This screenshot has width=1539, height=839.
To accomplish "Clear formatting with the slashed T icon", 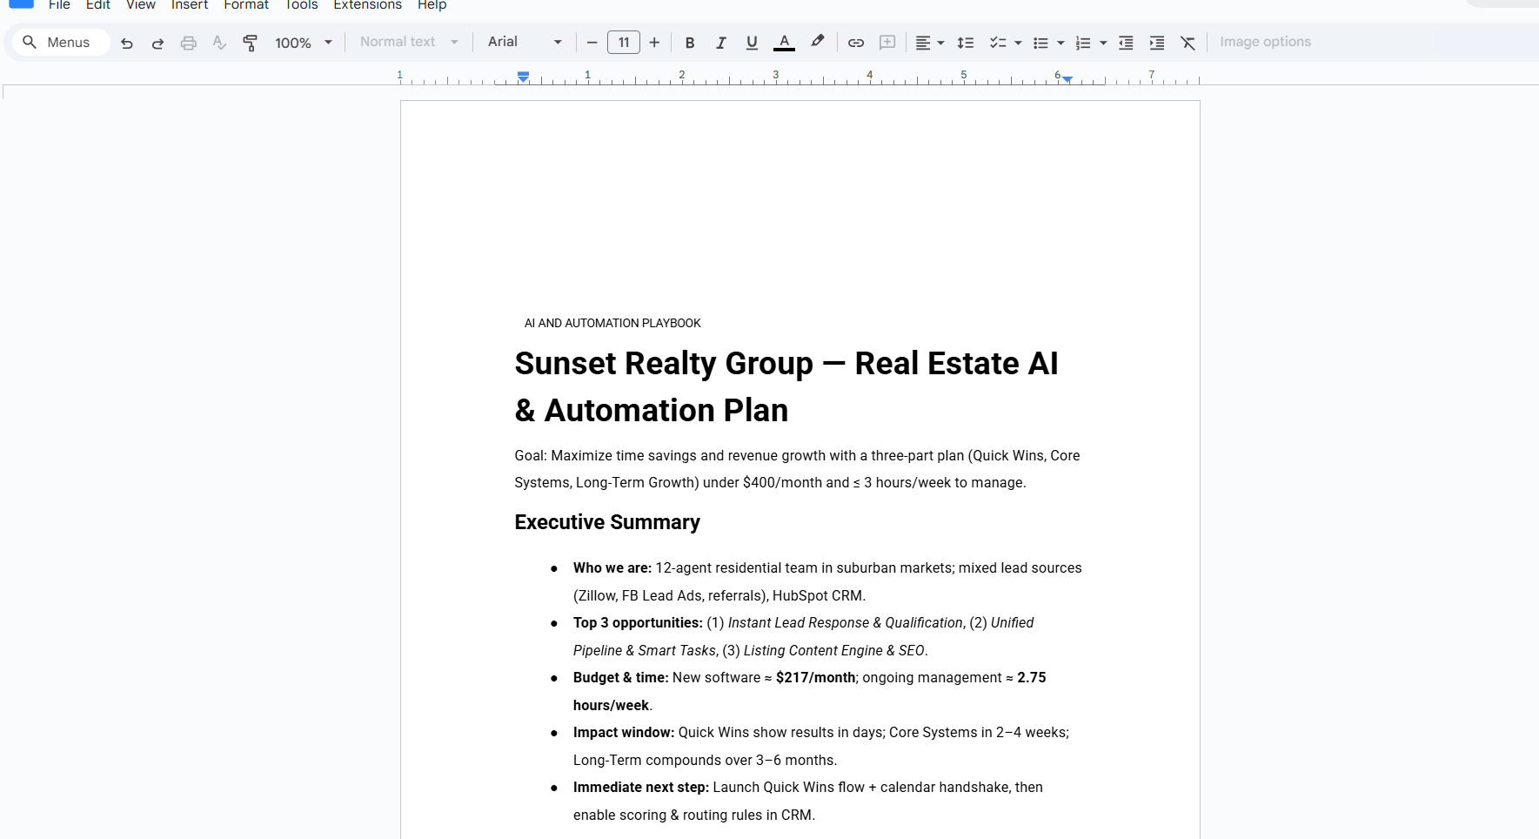I will pos(1188,43).
